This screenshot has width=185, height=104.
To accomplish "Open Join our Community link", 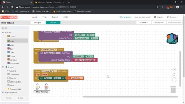I will coord(143,17).
